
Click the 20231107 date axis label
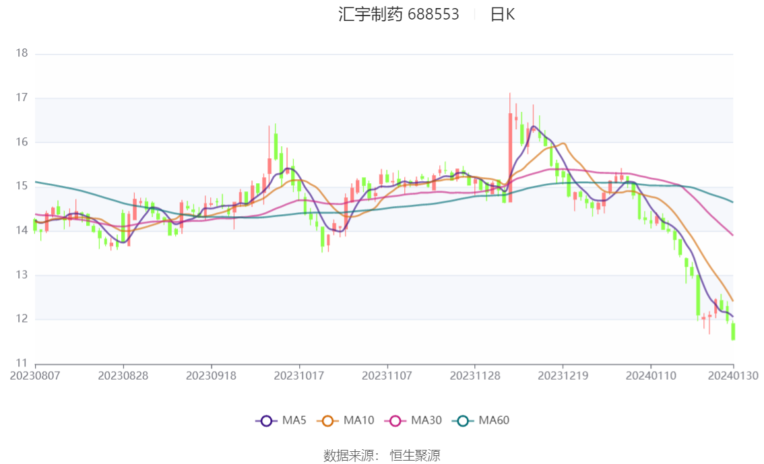(387, 376)
